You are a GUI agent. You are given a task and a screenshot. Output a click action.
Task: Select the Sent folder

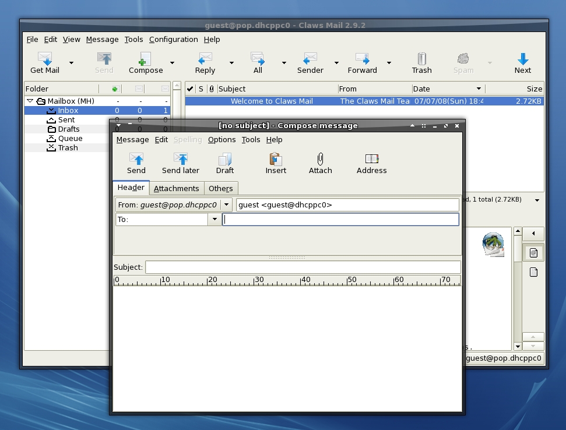(x=66, y=120)
